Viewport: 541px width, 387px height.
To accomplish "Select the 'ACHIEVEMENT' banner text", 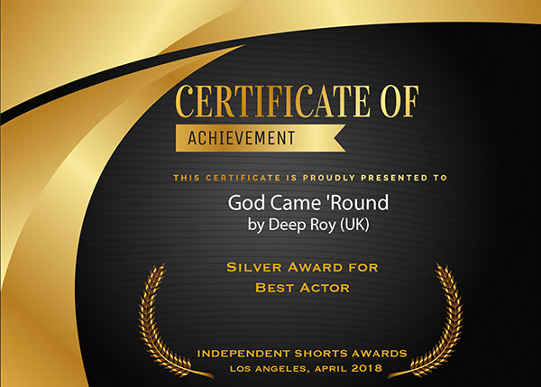I will click(x=241, y=138).
